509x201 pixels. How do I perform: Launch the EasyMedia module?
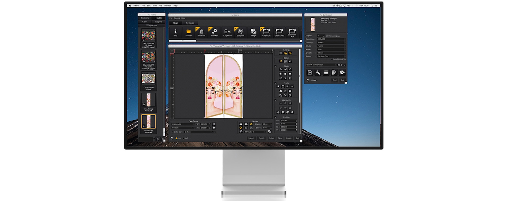click(227, 32)
